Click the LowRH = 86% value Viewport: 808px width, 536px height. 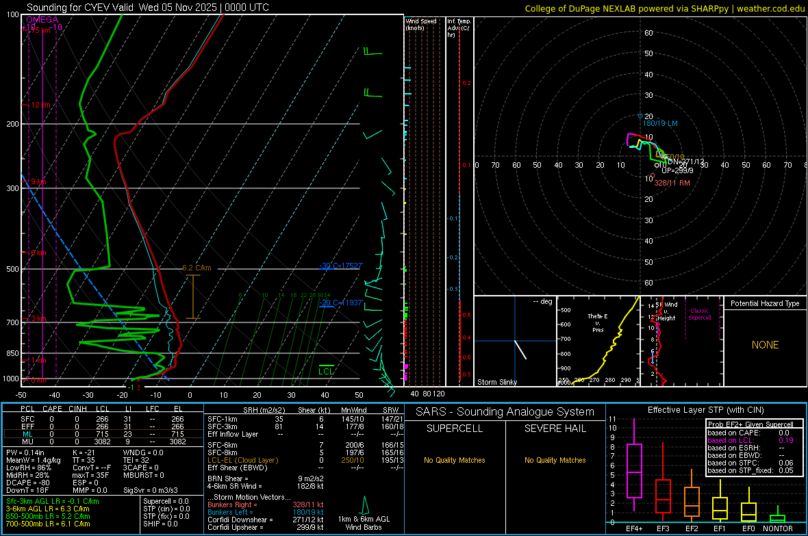pos(28,468)
